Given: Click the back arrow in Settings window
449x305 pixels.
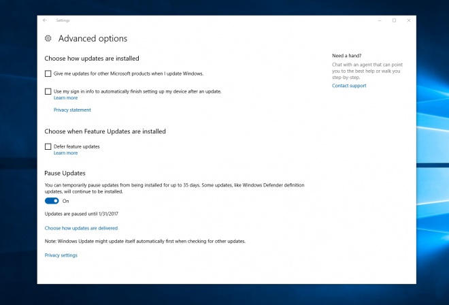Looking at the screenshot, I should (45, 20).
